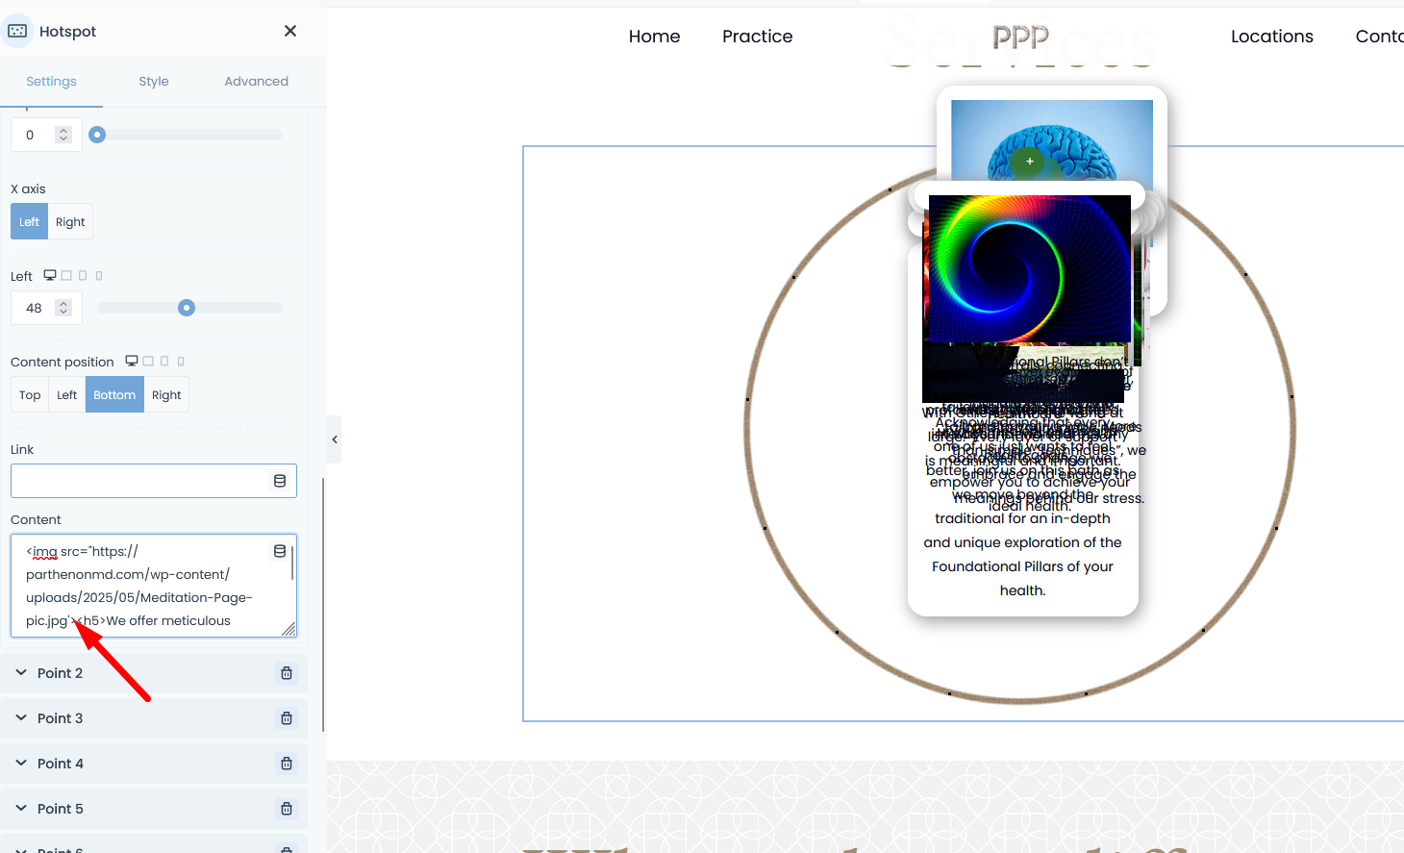This screenshot has width=1404, height=853.
Task: Select desktop device icon beside Content position
Action: [132, 362]
